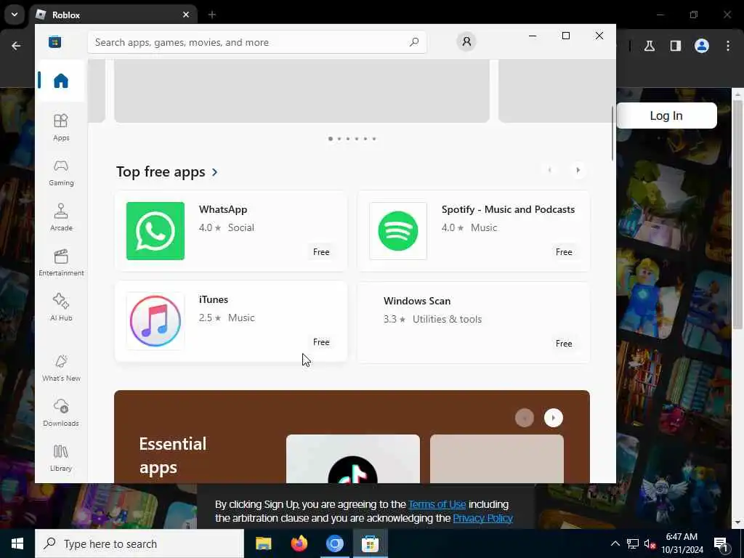This screenshot has width=744, height=558.
Task: Open the Chrome profile avatar
Action: [x=702, y=46]
